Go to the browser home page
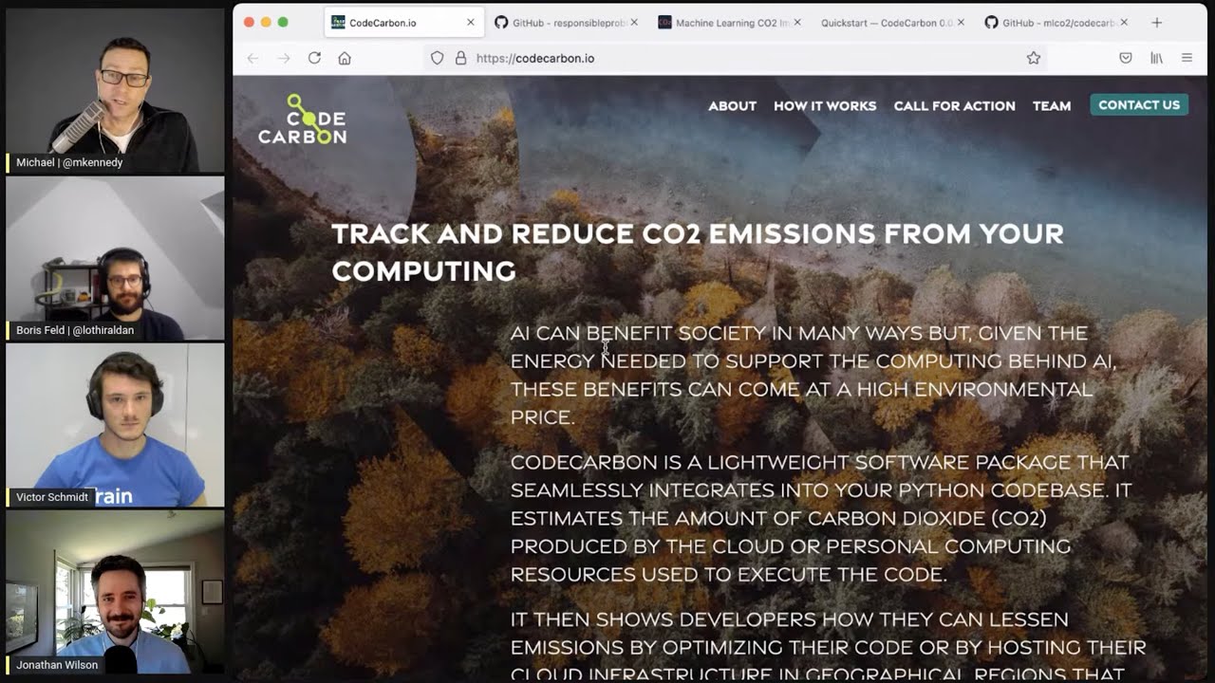This screenshot has width=1215, height=683. click(x=345, y=58)
